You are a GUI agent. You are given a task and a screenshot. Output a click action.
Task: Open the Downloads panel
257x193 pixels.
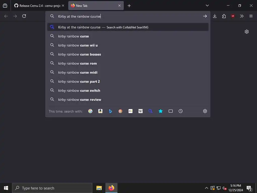[x=215, y=16]
